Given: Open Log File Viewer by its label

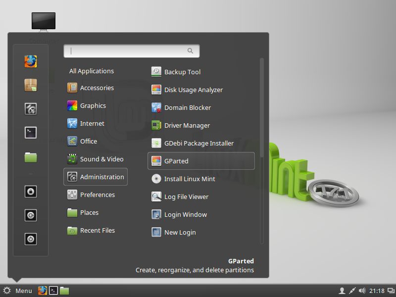Looking at the screenshot, I should 187,197.
